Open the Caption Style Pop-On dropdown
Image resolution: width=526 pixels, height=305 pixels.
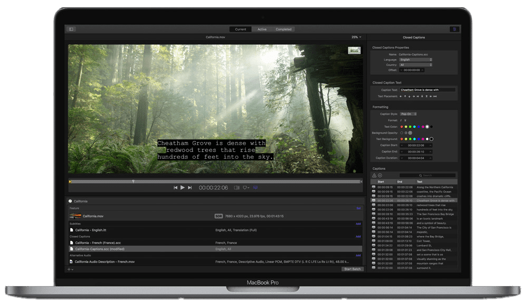(408, 114)
